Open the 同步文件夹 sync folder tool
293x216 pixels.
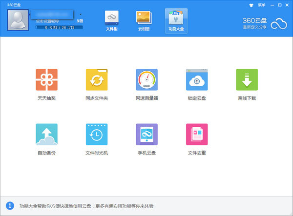[x=96, y=79]
